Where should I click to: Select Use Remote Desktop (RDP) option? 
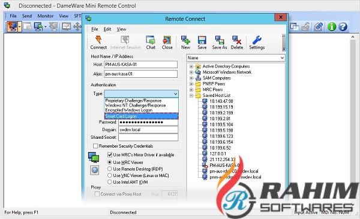(x=110, y=169)
